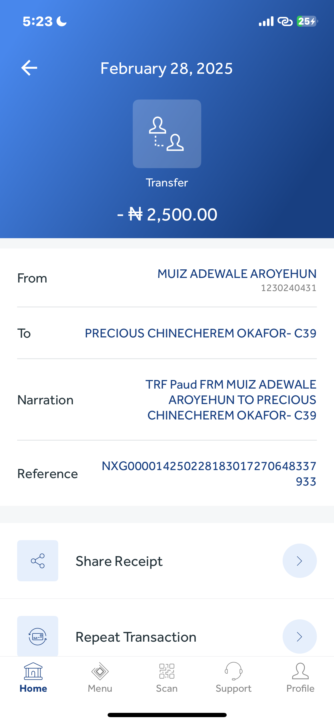The width and height of the screenshot is (334, 724).
Task: Tap the share icon beside Share Receipt
Action: pos(38,561)
